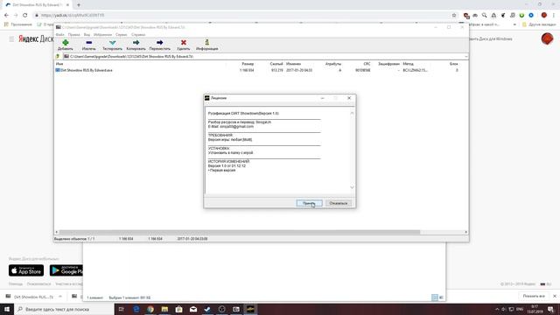Click the Переместить (Move) arrow icon
This screenshot has height=315, width=560.
click(159, 43)
